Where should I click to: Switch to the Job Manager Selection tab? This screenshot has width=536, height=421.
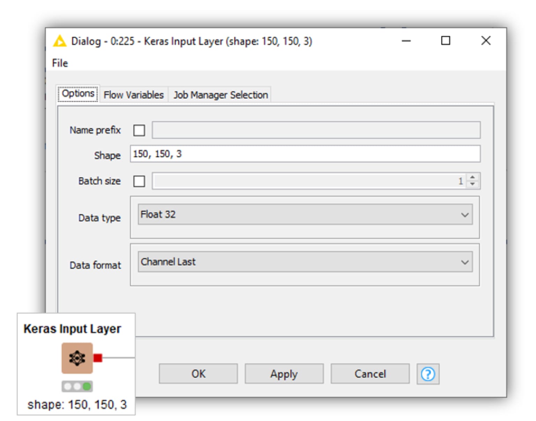pos(220,94)
